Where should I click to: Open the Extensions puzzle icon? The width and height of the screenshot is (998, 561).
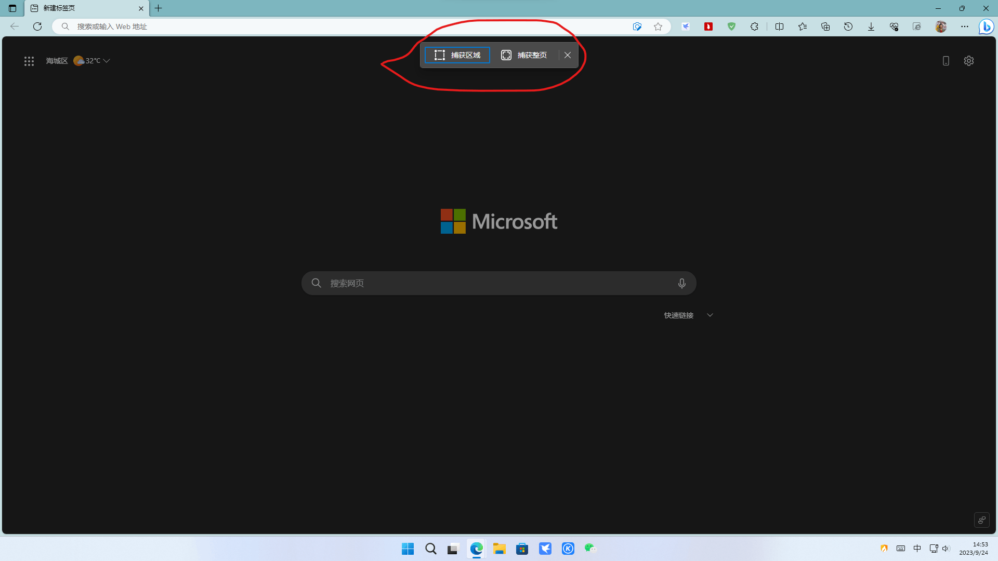click(x=754, y=26)
